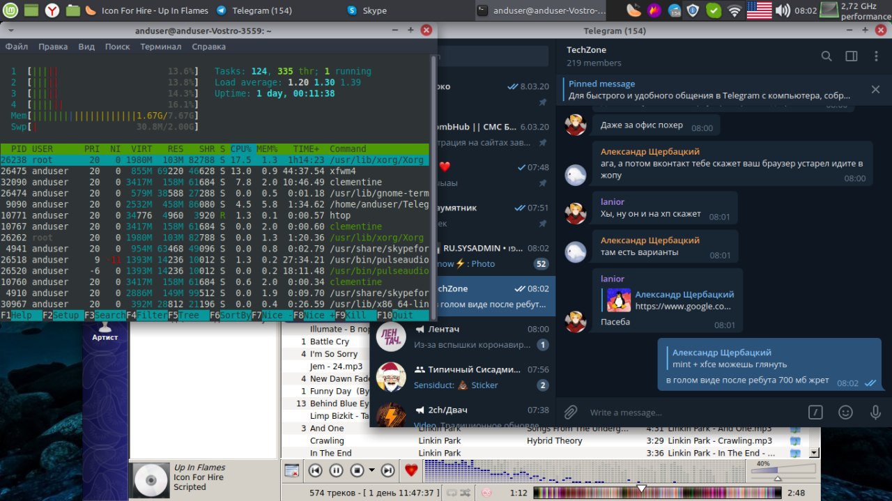Open the CPU frequency monitor applet
Screen dimensions: 892x501
(x=856, y=10)
